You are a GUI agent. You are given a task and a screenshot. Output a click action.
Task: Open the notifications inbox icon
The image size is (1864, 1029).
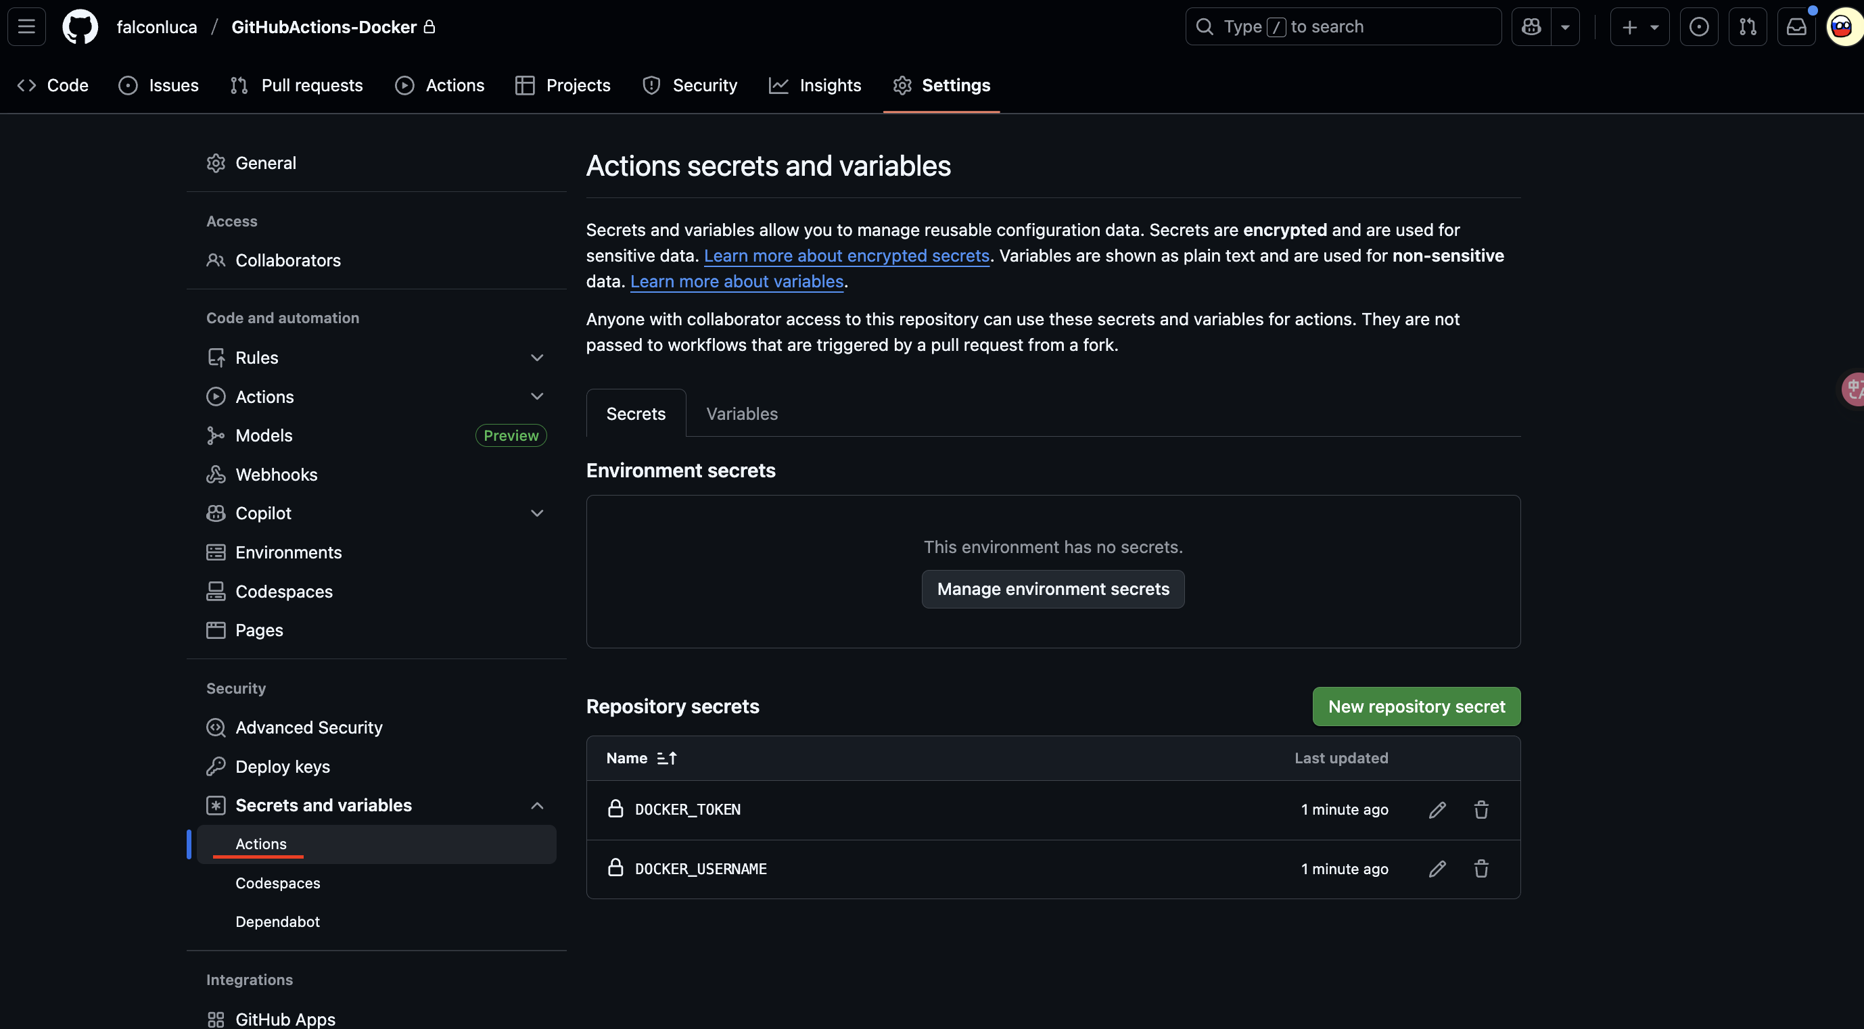click(x=1796, y=27)
